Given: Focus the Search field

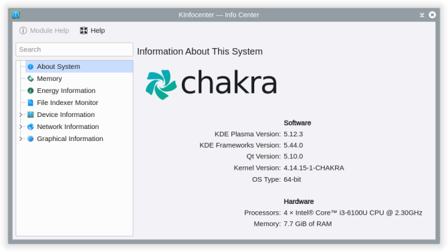Looking at the screenshot, I should point(74,49).
